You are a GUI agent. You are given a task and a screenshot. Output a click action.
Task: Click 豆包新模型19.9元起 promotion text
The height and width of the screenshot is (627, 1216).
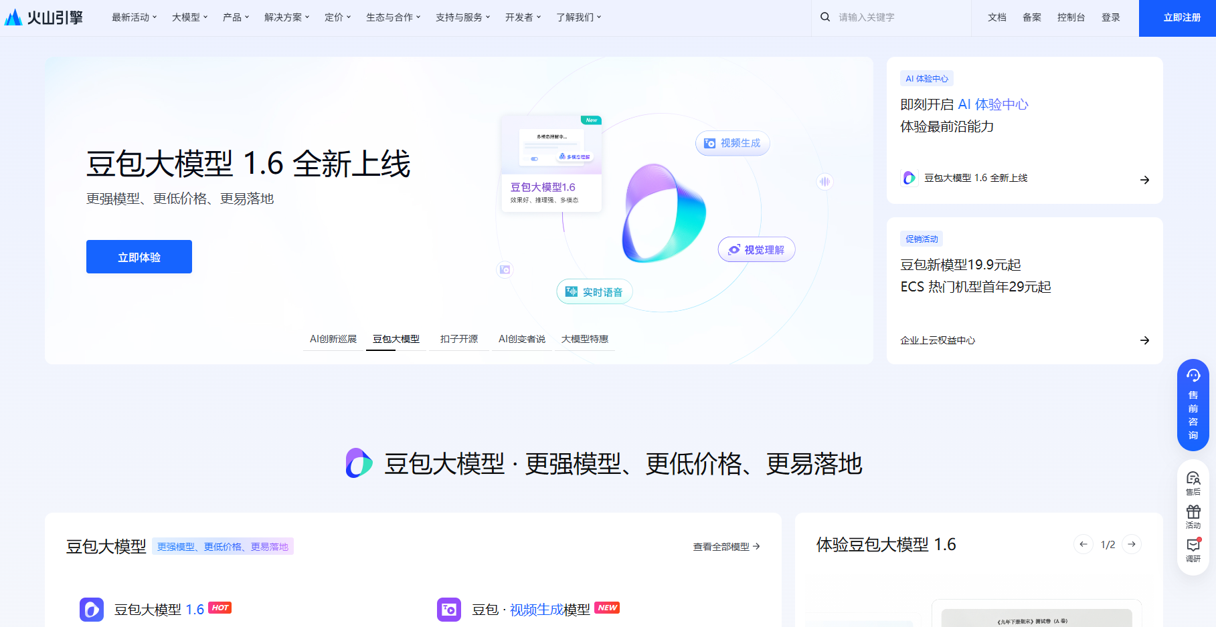tap(960, 265)
